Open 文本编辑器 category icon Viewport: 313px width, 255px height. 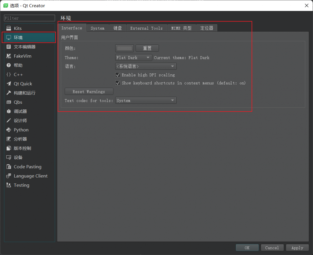9,47
